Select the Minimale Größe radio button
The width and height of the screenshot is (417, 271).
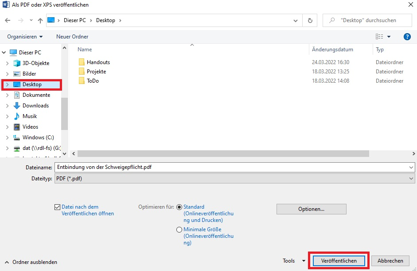[179, 229]
